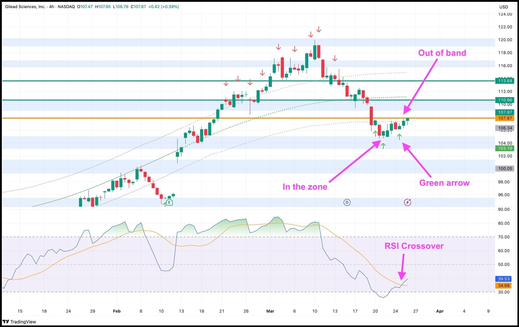This screenshot has width=519, height=327.
Task: Click the purple lightning bolt event icon
Action: point(407,202)
